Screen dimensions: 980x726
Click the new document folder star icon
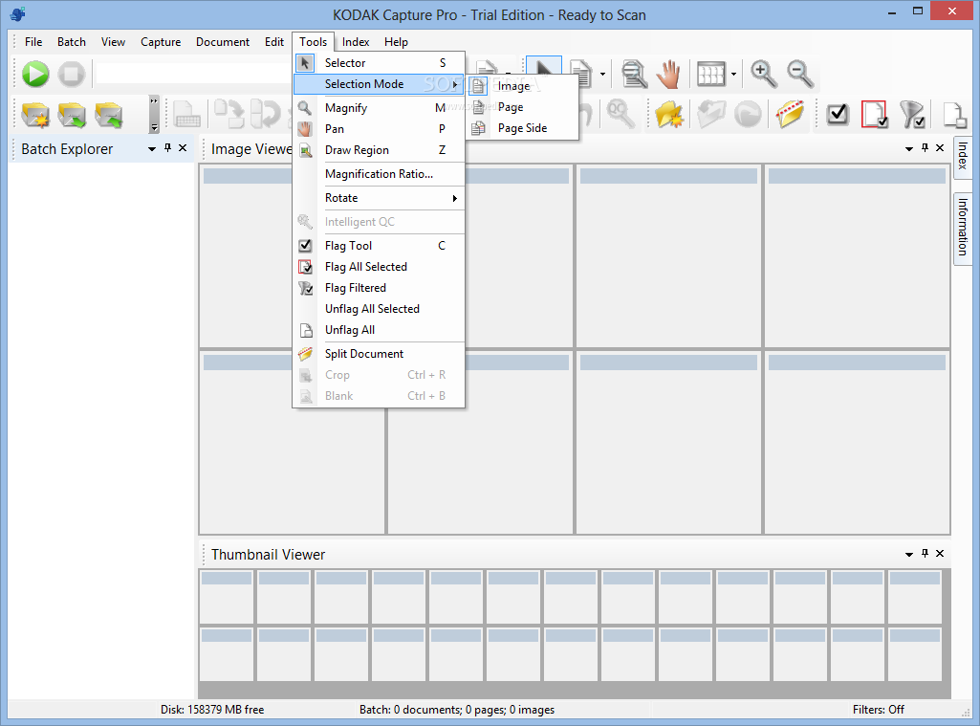[668, 115]
